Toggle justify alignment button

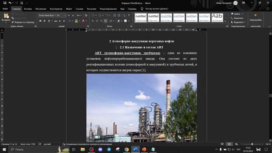tap(105, 21)
